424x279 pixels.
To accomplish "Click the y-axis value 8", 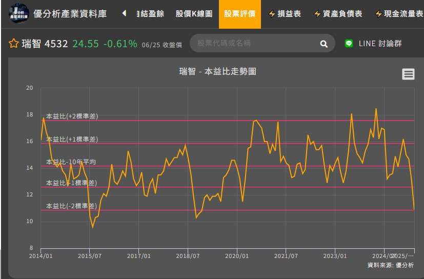I will pyautogui.click(x=31, y=248).
